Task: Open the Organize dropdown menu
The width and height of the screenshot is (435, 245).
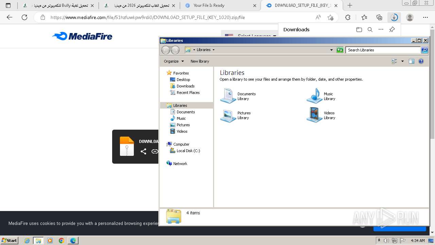Action: [x=174, y=61]
